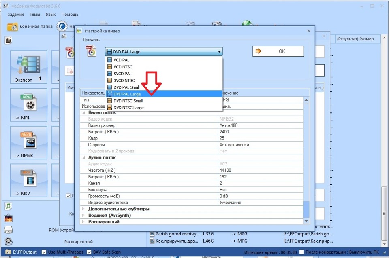Select DVD NTSC Large profile option

pyautogui.click(x=164, y=108)
